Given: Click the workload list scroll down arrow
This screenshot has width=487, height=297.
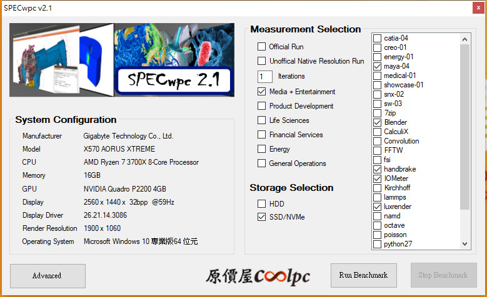Looking at the screenshot, I should point(464,244).
